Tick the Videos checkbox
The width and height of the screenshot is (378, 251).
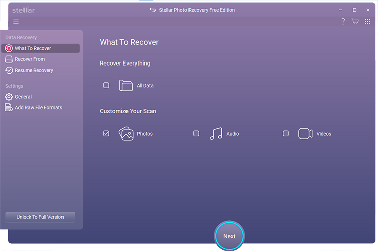click(286, 134)
